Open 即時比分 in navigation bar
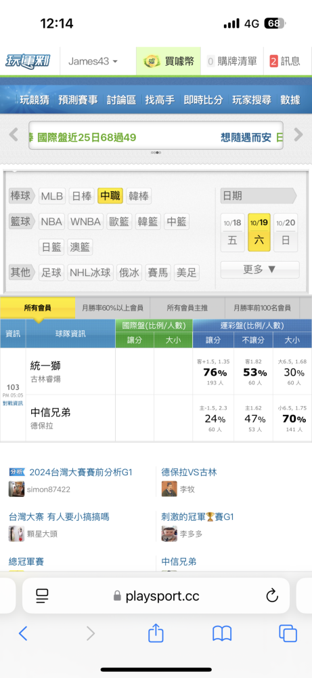Screen dimensions: 312x678 coord(203,100)
